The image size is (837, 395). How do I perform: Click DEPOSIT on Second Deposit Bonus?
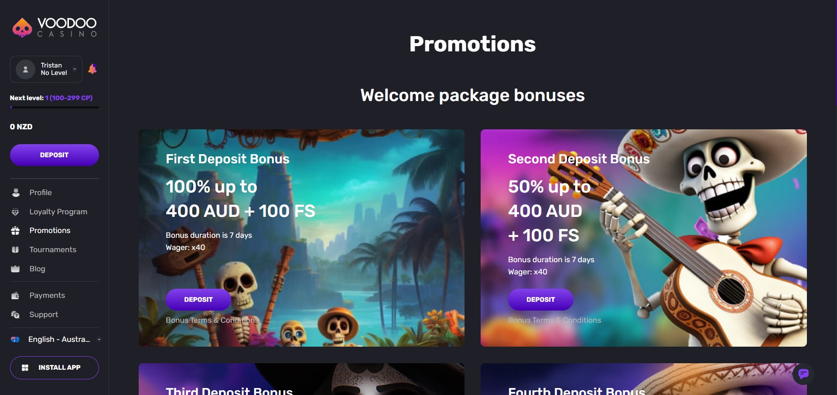tap(541, 300)
